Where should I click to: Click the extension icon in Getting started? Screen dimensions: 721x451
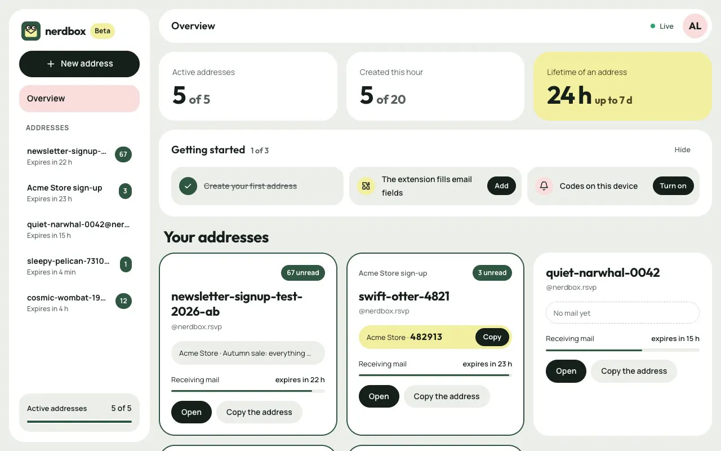(366, 186)
